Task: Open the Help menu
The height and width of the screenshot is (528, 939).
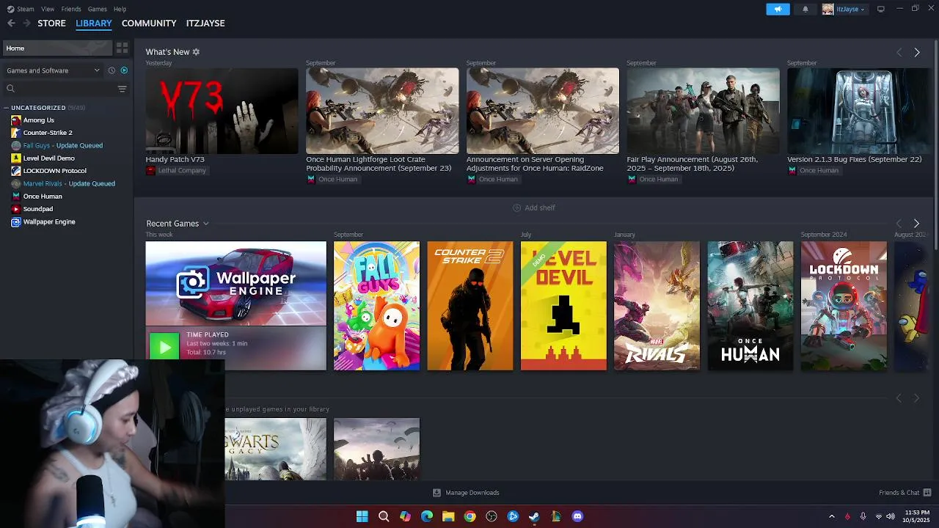Action: tap(120, 9)
